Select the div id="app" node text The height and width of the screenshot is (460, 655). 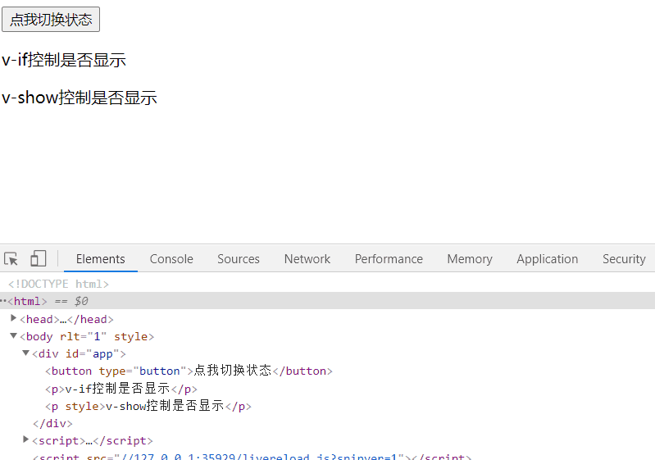pyautogui.click(x=79, y=354)
